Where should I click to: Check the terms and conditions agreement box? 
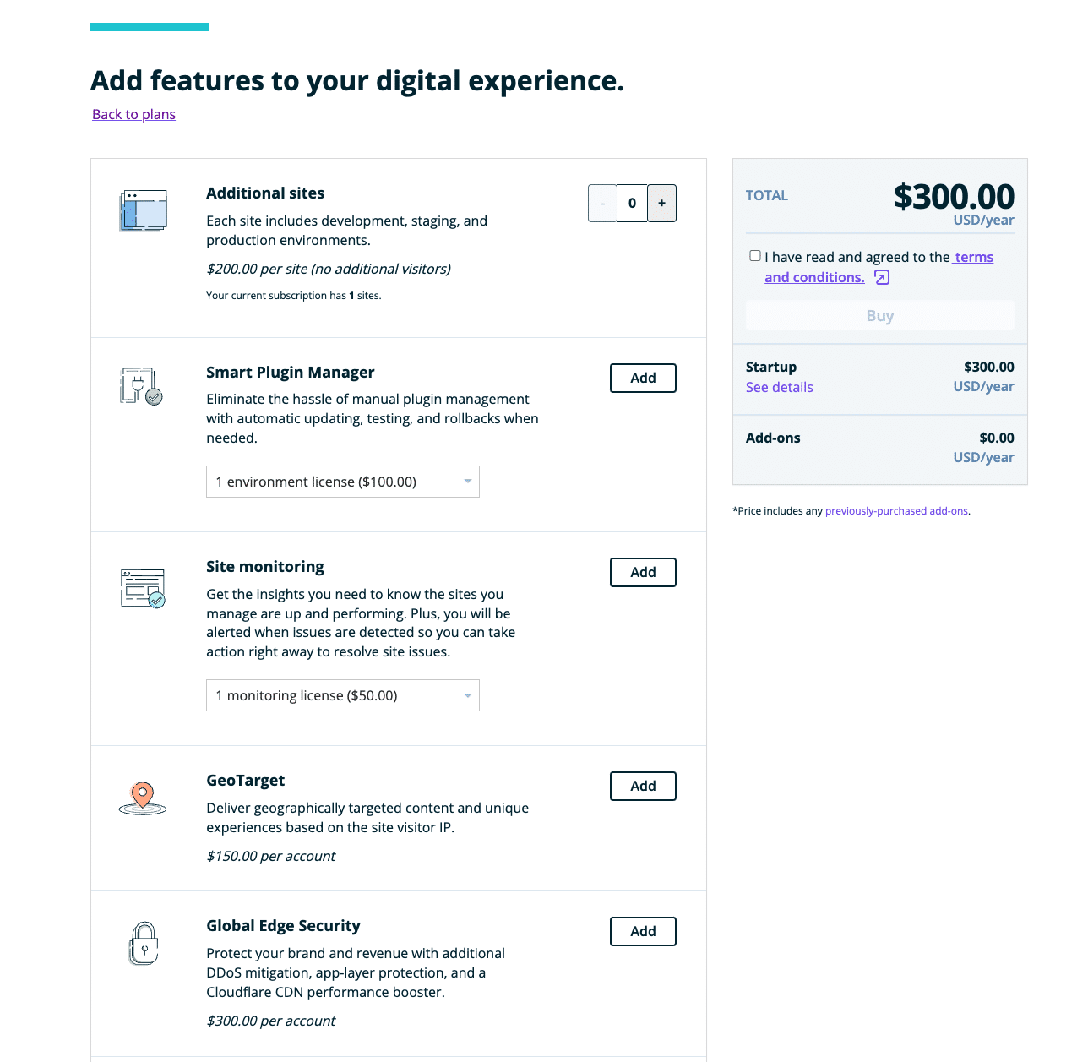(x=755, y=255)
